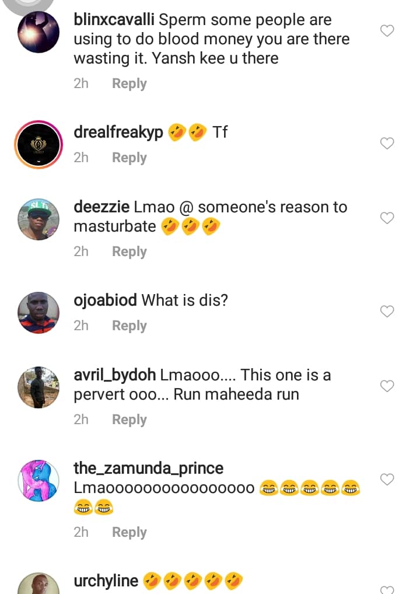This screenshot has width=420, height=594.
Task: Open blinxcavalli's profile picture
Action: 38,32
